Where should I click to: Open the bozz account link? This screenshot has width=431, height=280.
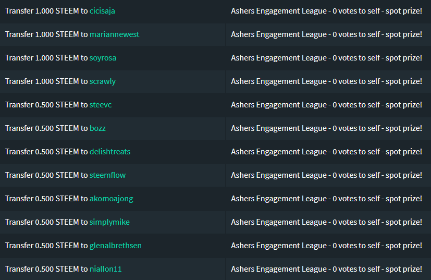[97, 128]
